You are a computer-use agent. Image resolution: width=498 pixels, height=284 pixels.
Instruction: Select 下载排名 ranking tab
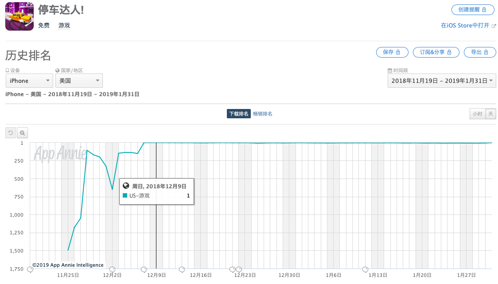[239, 114]
